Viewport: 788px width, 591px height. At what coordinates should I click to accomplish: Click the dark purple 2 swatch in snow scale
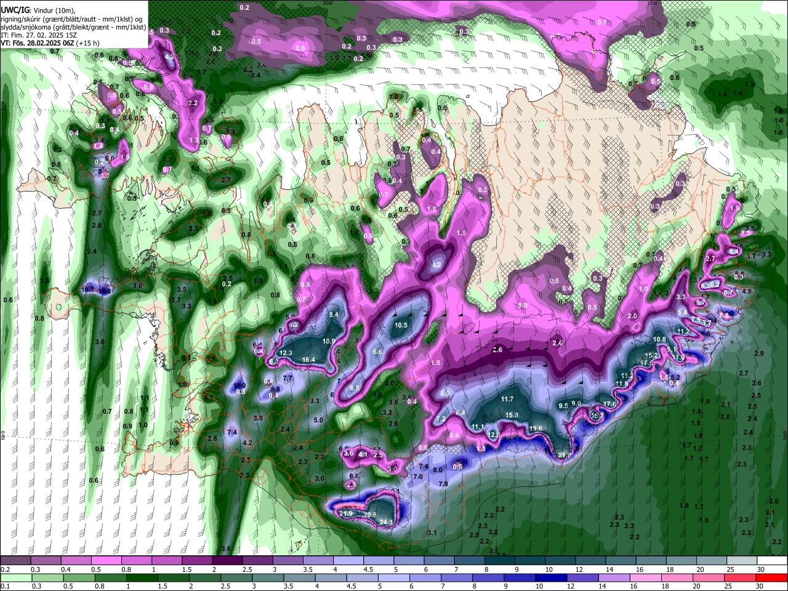[x=227, y=561]
